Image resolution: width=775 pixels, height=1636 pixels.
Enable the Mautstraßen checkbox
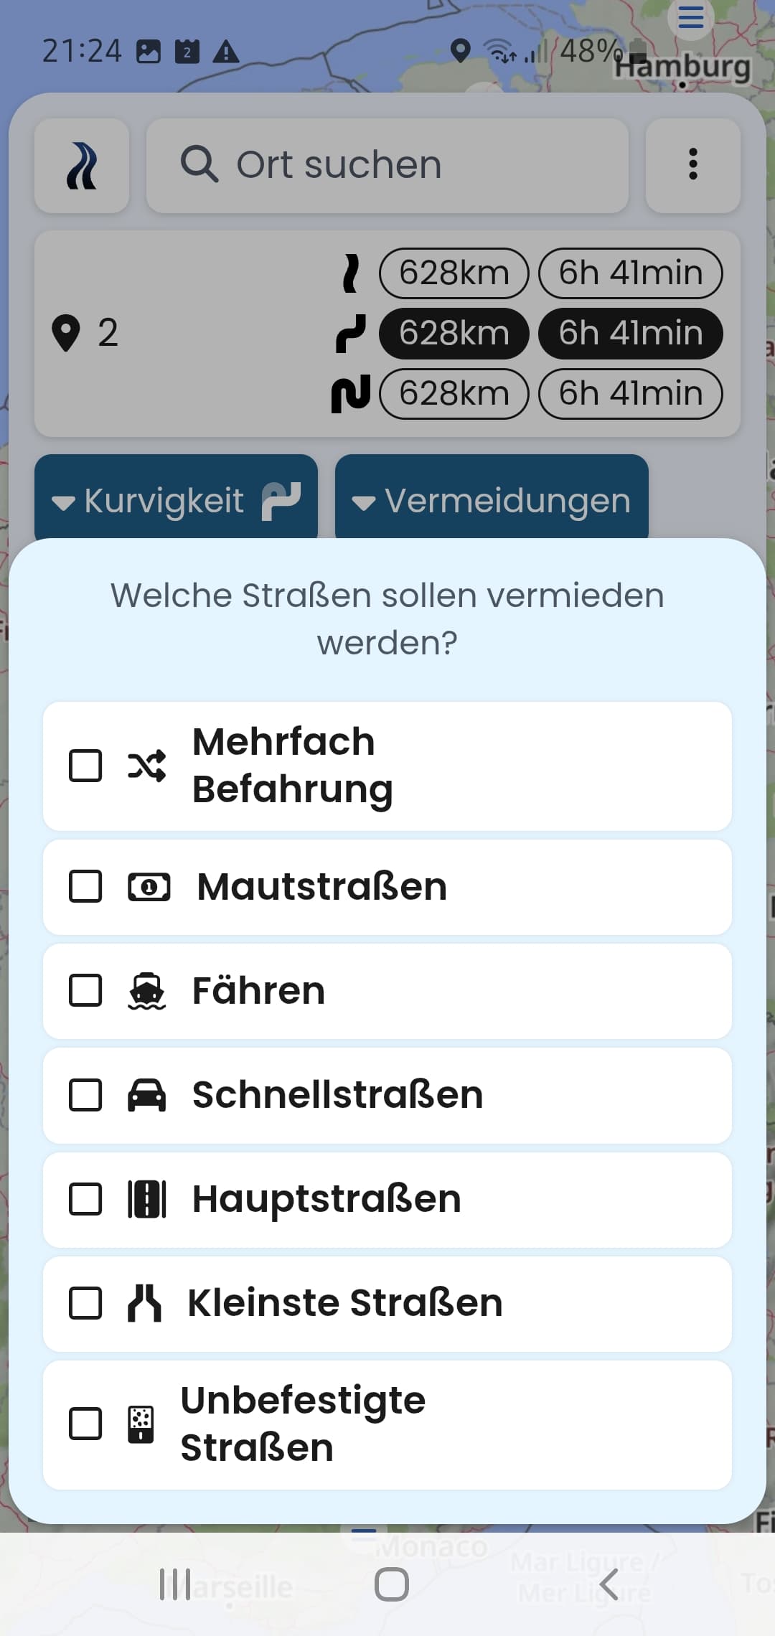coord(85,887)
